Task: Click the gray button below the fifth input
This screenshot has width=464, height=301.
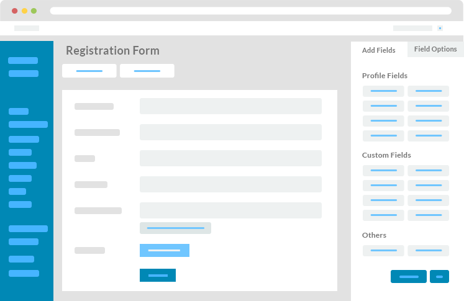Action: pos(176,228)
